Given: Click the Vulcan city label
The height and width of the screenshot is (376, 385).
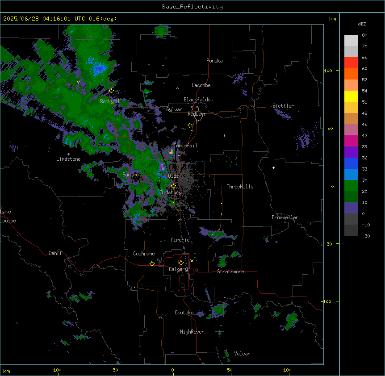Looking at the screenshot, I should coord(243,354).
